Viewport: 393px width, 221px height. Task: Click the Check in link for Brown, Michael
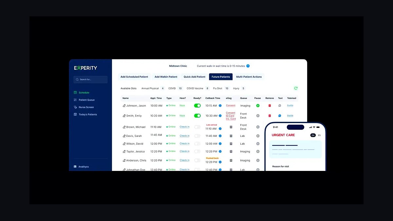click(184, 127)
